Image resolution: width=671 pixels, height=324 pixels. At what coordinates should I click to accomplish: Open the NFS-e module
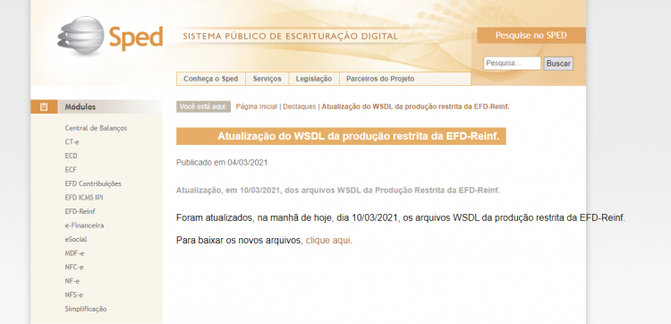tap(73, 294)
